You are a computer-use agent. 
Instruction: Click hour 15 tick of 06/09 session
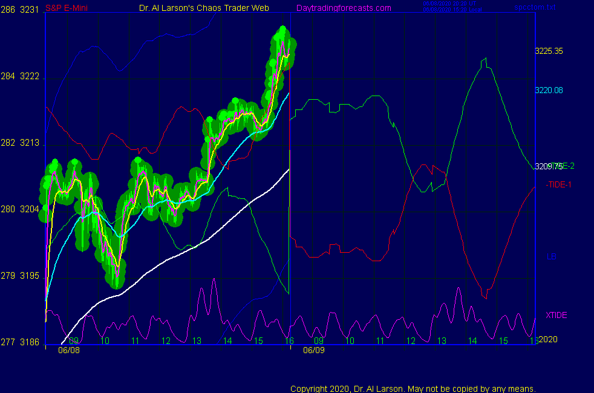click(x=503, y=341)
